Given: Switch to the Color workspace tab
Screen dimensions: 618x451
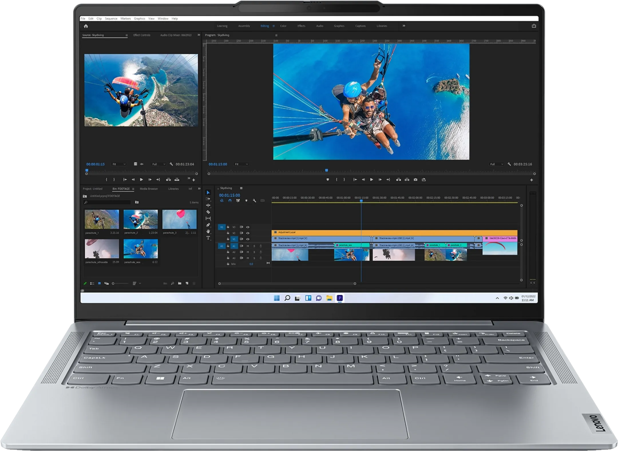Looking at the screenshot, I should pos(283,26).
